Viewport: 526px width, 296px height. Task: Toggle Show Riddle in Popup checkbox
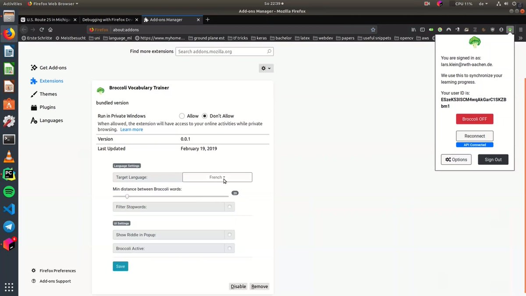pos(230,235)
